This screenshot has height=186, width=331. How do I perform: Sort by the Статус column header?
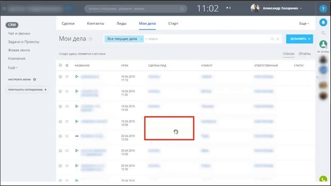click(299, 66)
